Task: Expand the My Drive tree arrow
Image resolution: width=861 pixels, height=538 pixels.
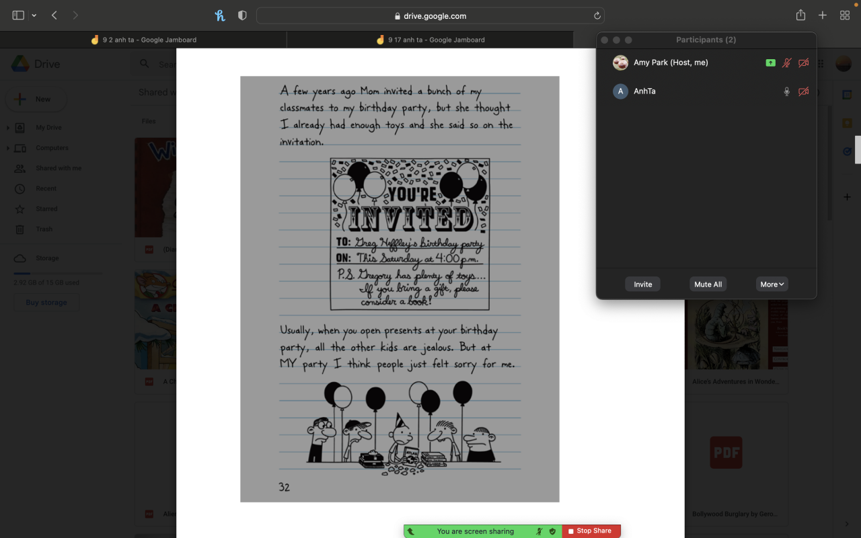Action: [8, 128]
